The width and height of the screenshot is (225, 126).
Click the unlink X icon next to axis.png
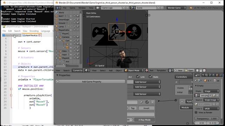pos(217,95)
